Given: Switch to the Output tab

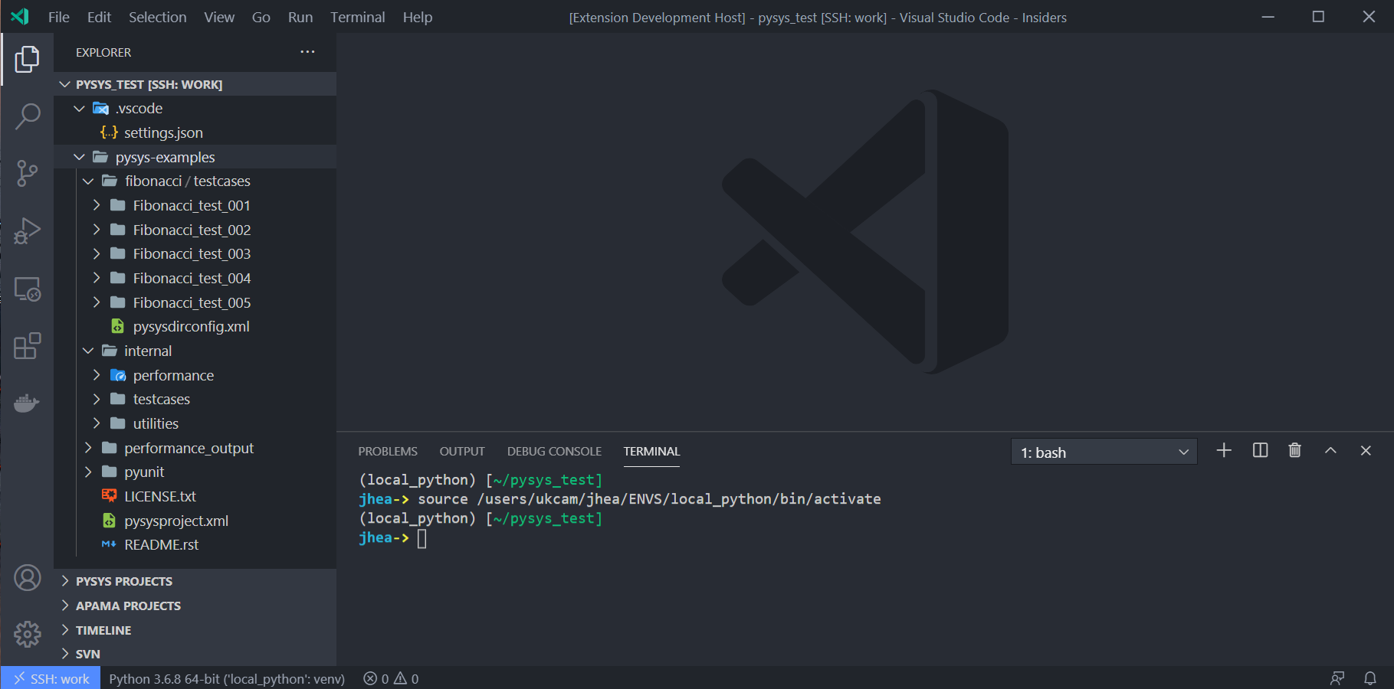Looking at the screenshot, I should [x=462, y=452].
